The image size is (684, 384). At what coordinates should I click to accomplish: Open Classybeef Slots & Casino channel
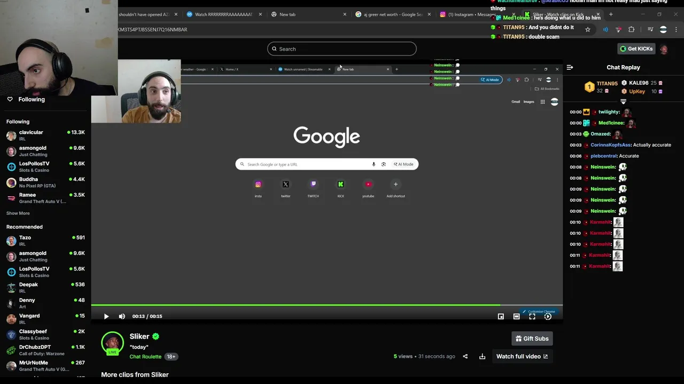(45, 334)
